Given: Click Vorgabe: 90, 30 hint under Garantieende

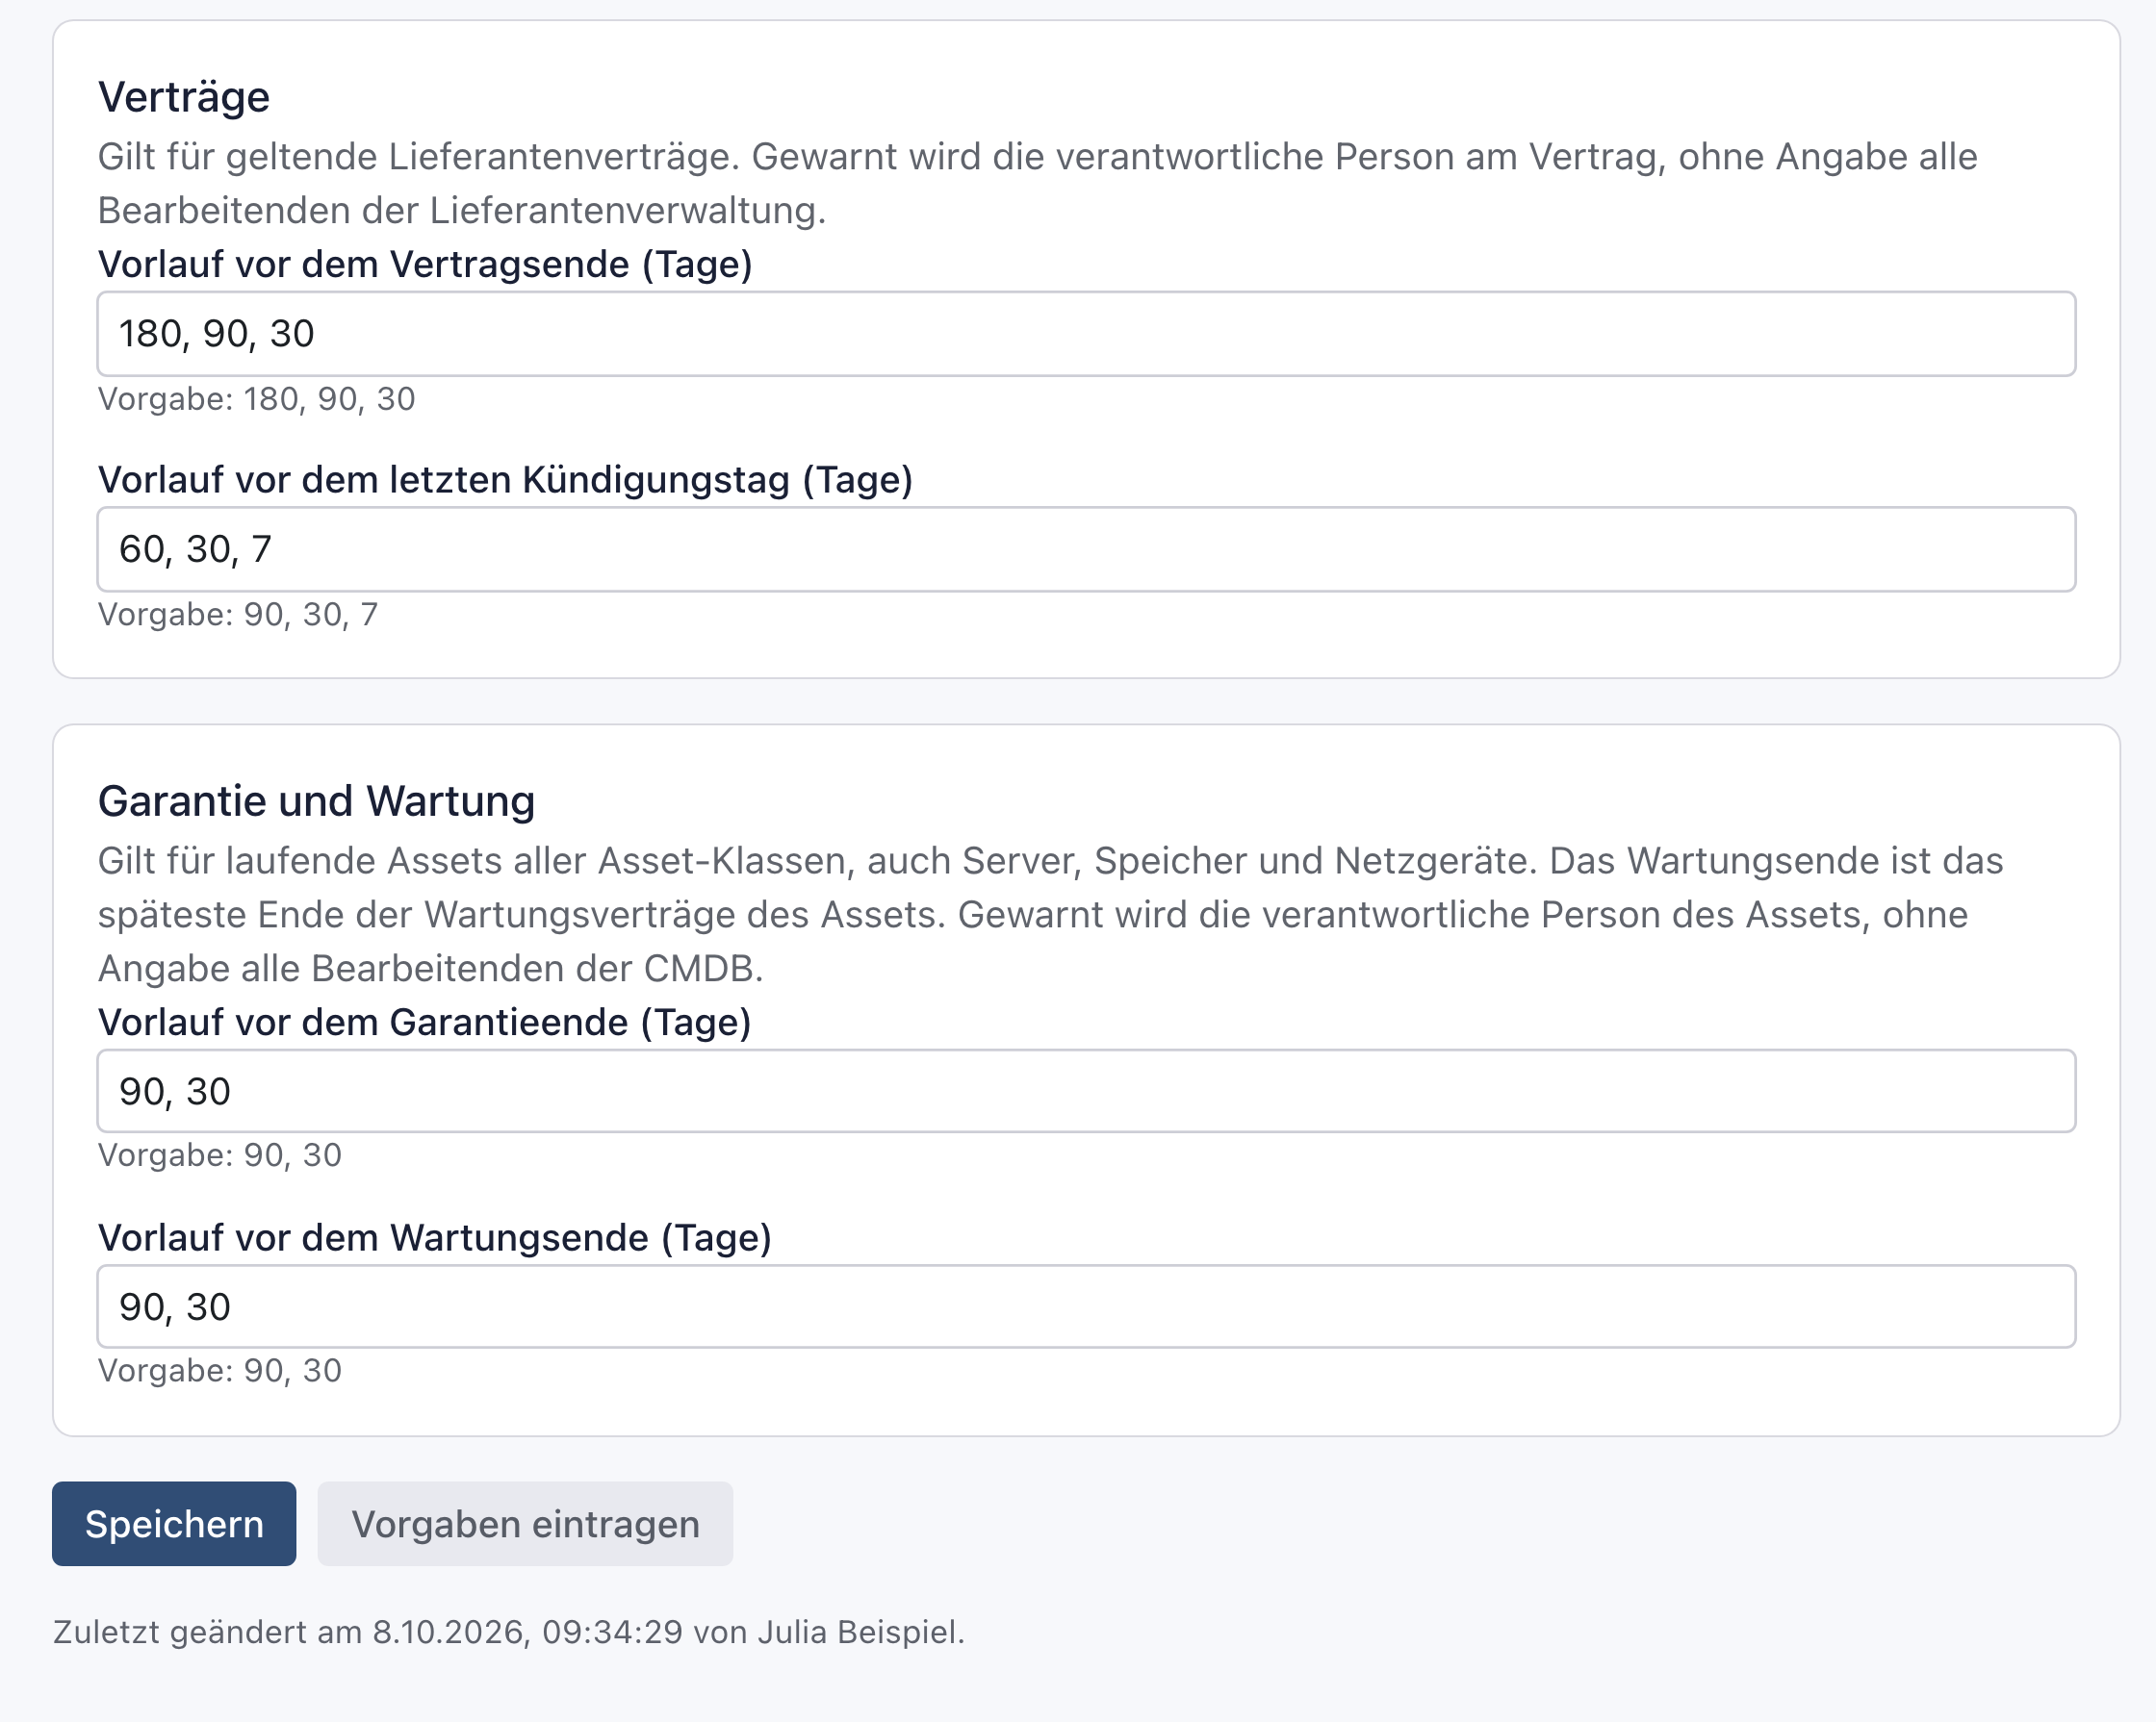Looking at the screenshot, I should pos(220,1154).
